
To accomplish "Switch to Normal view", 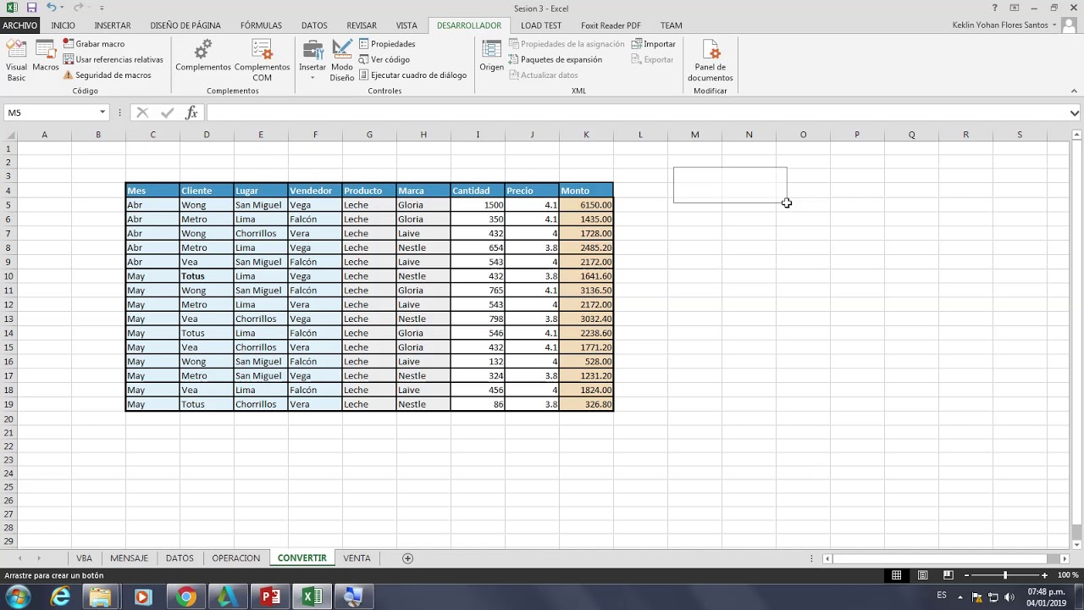I will pyautogui.click(x=896, y=575).
